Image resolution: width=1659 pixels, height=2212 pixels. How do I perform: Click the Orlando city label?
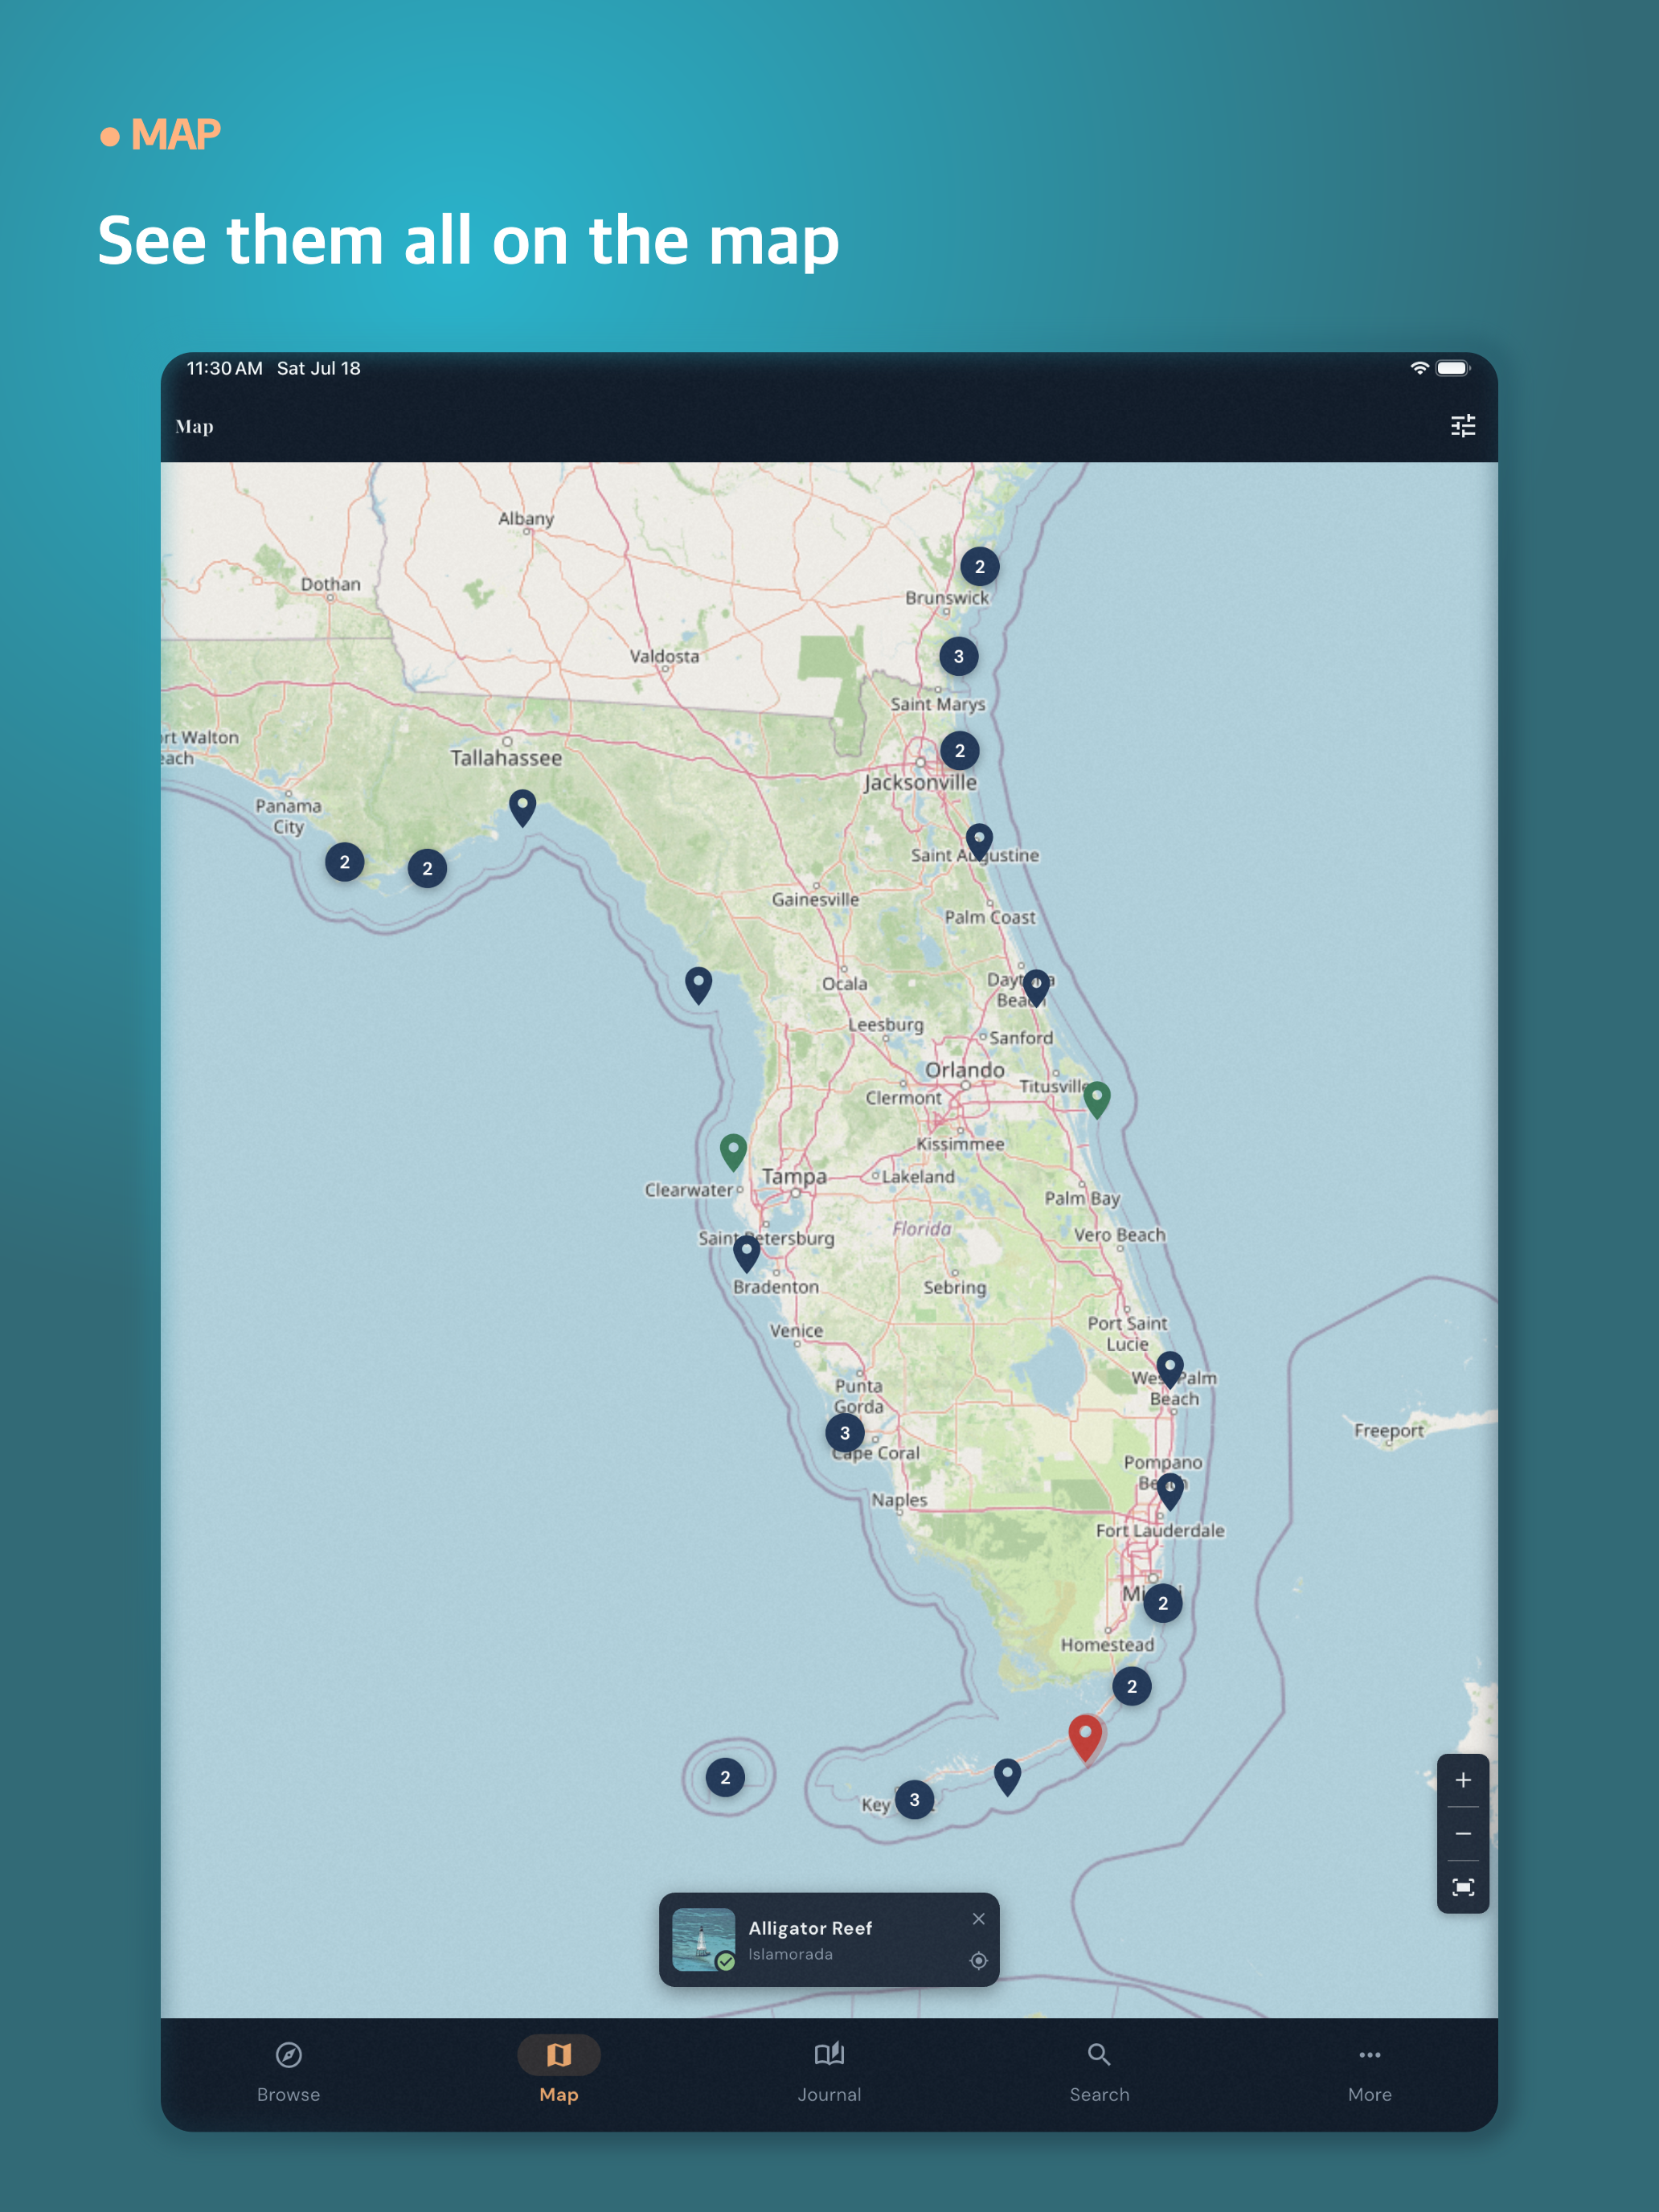[x=964, y=1070]
